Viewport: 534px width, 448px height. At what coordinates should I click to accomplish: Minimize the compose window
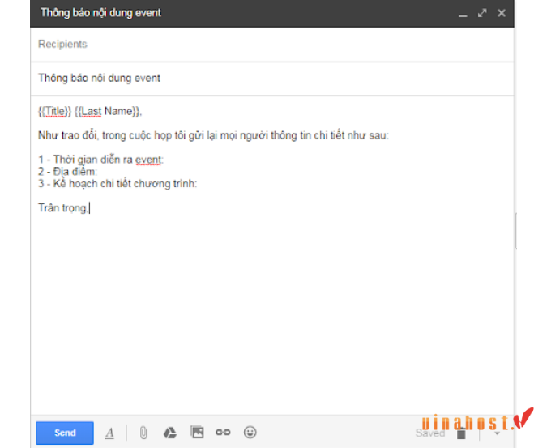463,14
